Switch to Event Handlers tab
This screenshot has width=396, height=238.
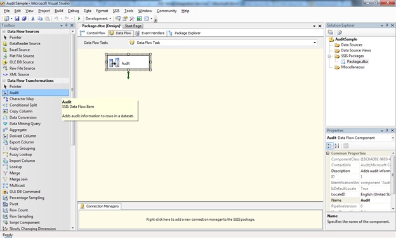coord(150,33)
